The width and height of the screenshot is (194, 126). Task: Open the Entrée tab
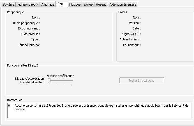pos(88,4)
